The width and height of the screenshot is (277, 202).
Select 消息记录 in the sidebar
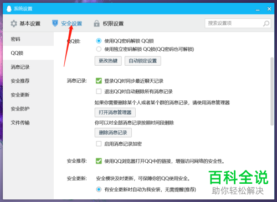point(28,67)
